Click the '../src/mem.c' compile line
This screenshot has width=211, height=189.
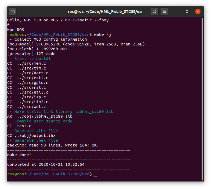(27, 63)
